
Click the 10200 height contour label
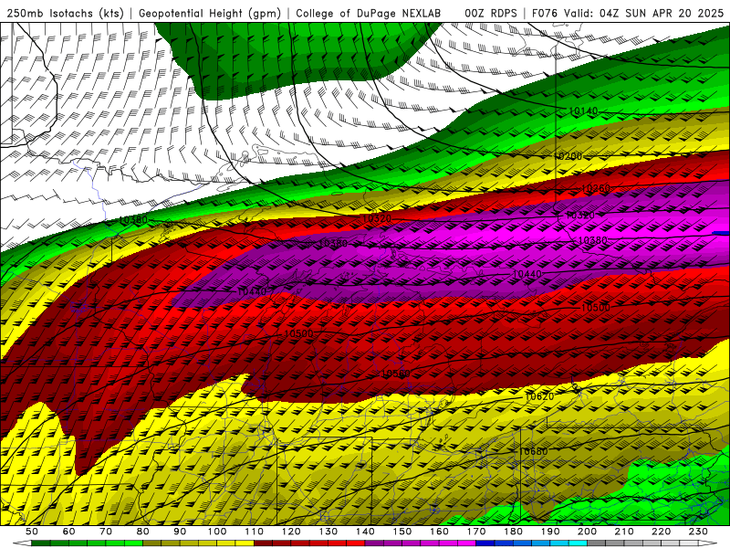tap(568, 156)
